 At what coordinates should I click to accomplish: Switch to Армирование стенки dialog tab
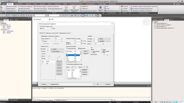pos(65,33)
